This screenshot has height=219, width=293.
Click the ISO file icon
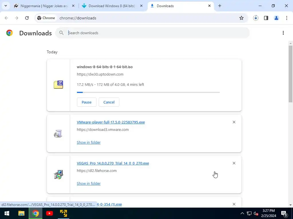[58, 85]
